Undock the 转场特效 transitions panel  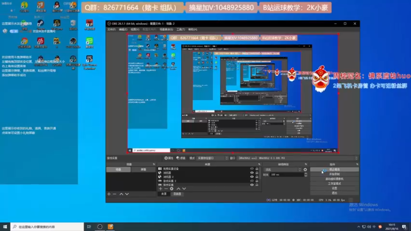point(306,164)
